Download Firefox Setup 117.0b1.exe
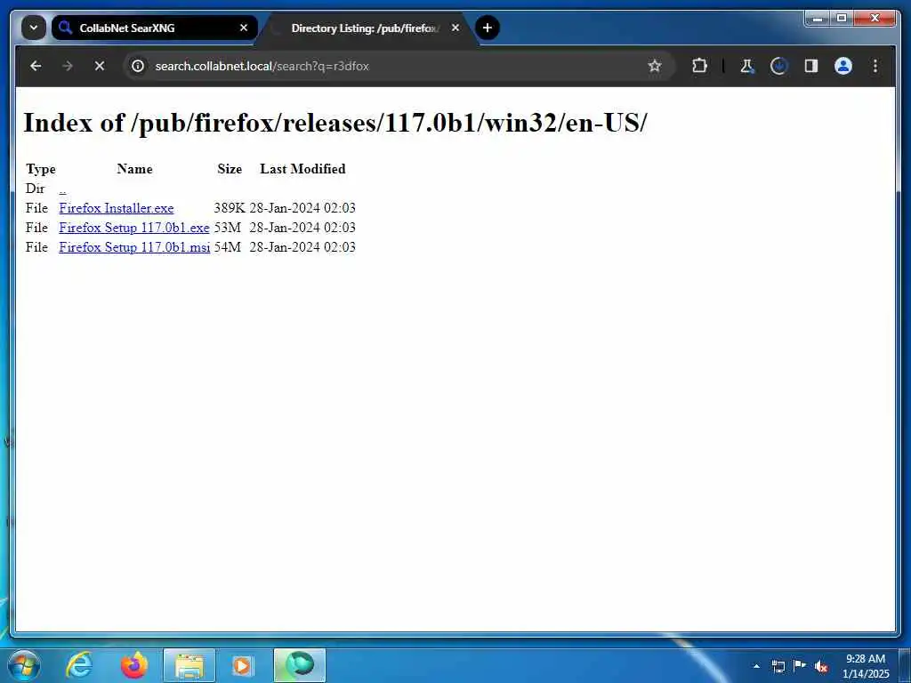911x683 pixels. coord(134,228)
